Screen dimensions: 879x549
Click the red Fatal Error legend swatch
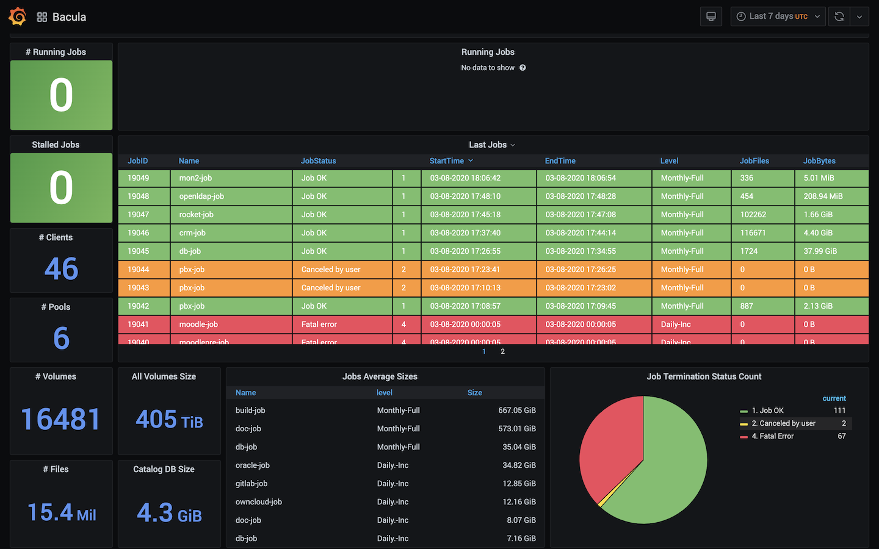pyautogui.click(x=744, y=437)
